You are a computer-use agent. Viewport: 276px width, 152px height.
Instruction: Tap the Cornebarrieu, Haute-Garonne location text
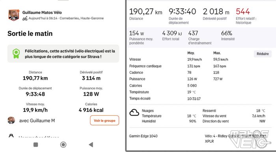point(82,18)
